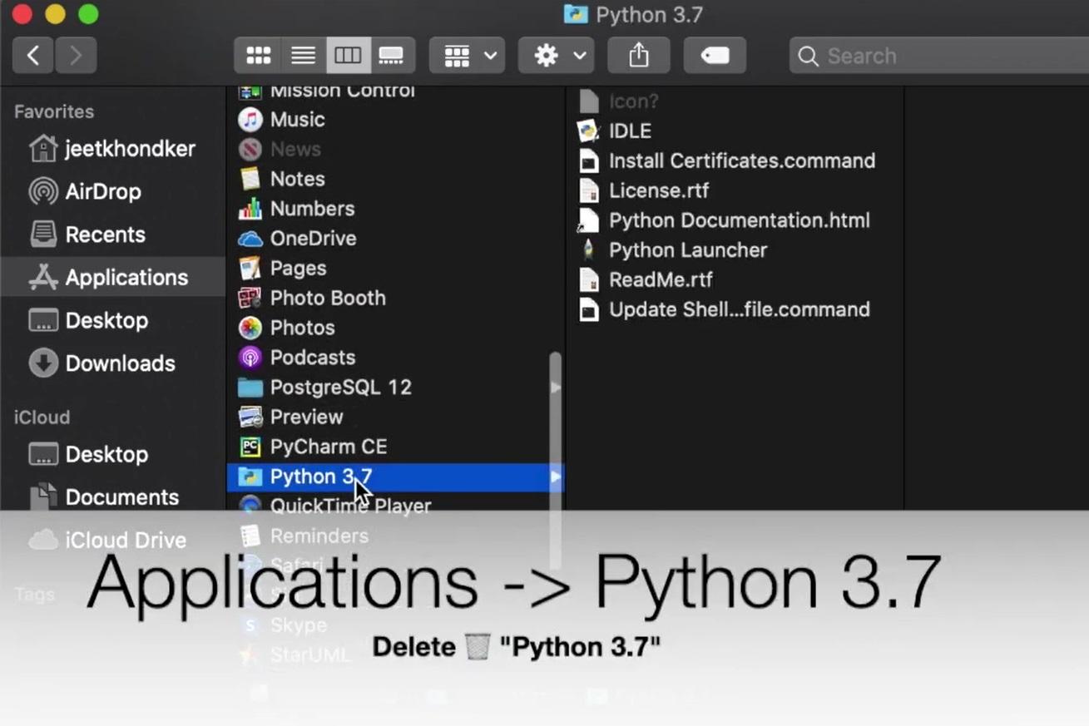This screenshot has height=726, width=1089.
Task: Focus the Search field
Action: 939,56
